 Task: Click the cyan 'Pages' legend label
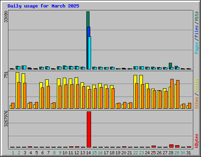pos(197,48)
